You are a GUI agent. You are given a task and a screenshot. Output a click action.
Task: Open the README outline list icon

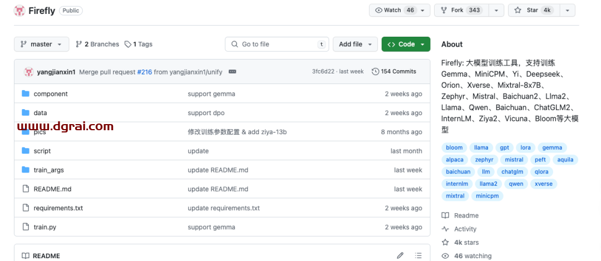(x=418, y=255)
